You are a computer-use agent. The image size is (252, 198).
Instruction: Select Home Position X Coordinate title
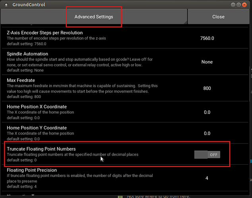tap(37, 107)
